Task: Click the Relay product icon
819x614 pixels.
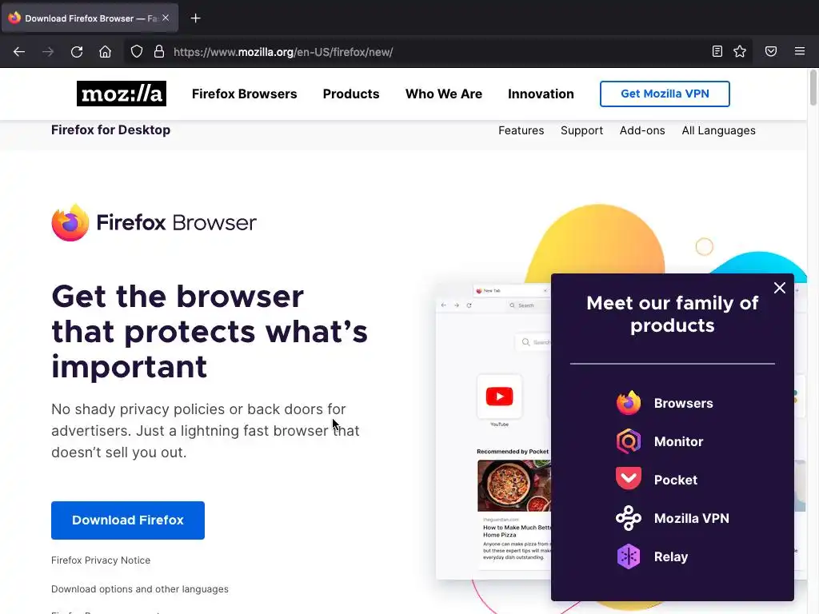Action: (x=629, y=556)
